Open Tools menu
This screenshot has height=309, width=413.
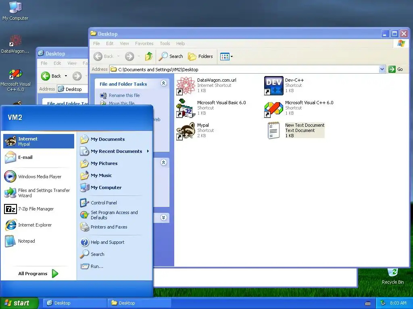165,43
